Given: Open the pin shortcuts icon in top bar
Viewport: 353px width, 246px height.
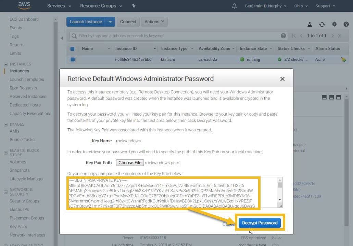Looking at the screenshot, I should point(134,6).
